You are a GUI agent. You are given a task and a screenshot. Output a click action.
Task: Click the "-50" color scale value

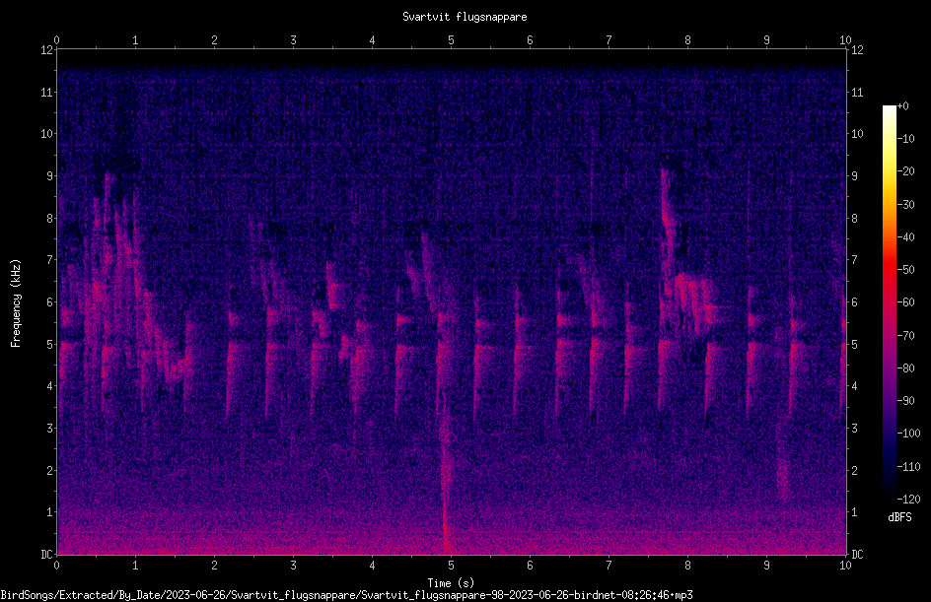point(905,270)
